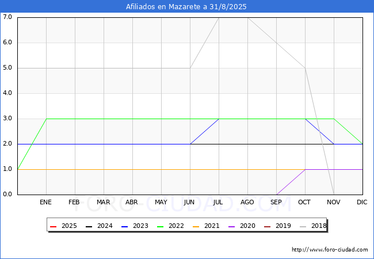Click the 6.0 y-axis value

click(7, 42)
